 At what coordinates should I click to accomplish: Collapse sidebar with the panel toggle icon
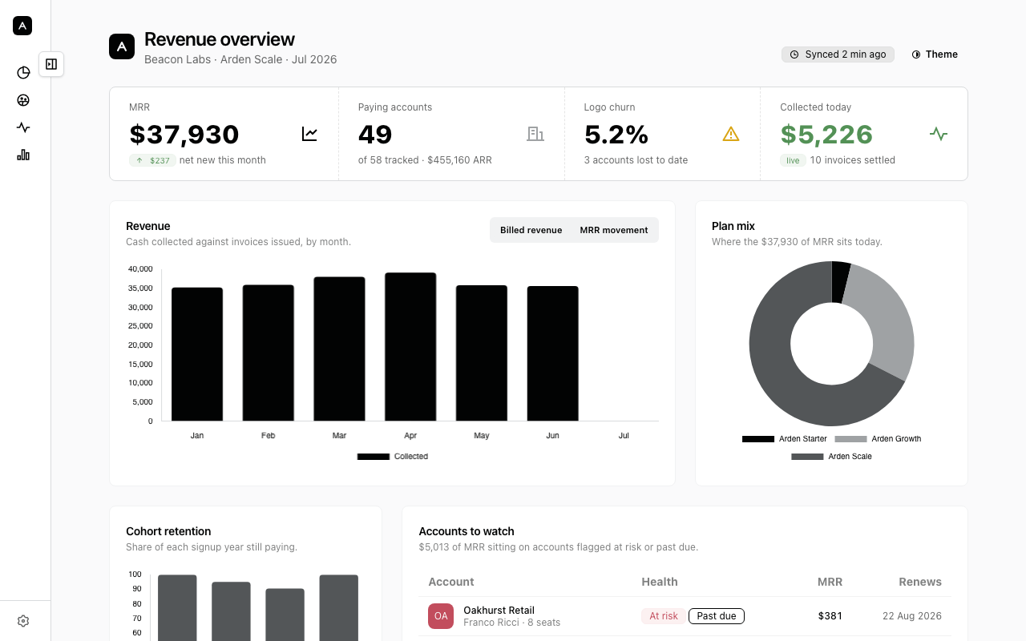click(x=51, y=64)
